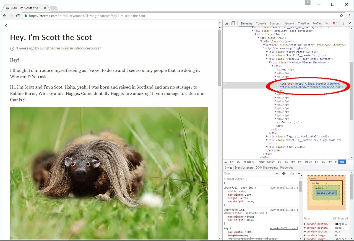Select the 'article' breadcrumb item

pos(308,162)
